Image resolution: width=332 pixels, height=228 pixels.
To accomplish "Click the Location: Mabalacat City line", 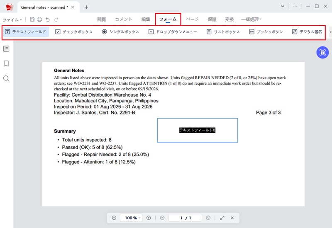I will point(106,101).
